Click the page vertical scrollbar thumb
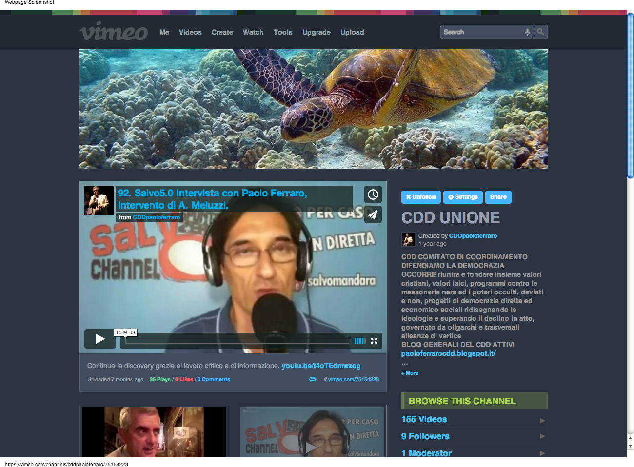The height and width of the screenshot is (467, 634). point(630,96)
